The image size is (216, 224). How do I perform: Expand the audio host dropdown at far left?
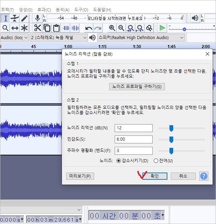click(x=13, y=38)
